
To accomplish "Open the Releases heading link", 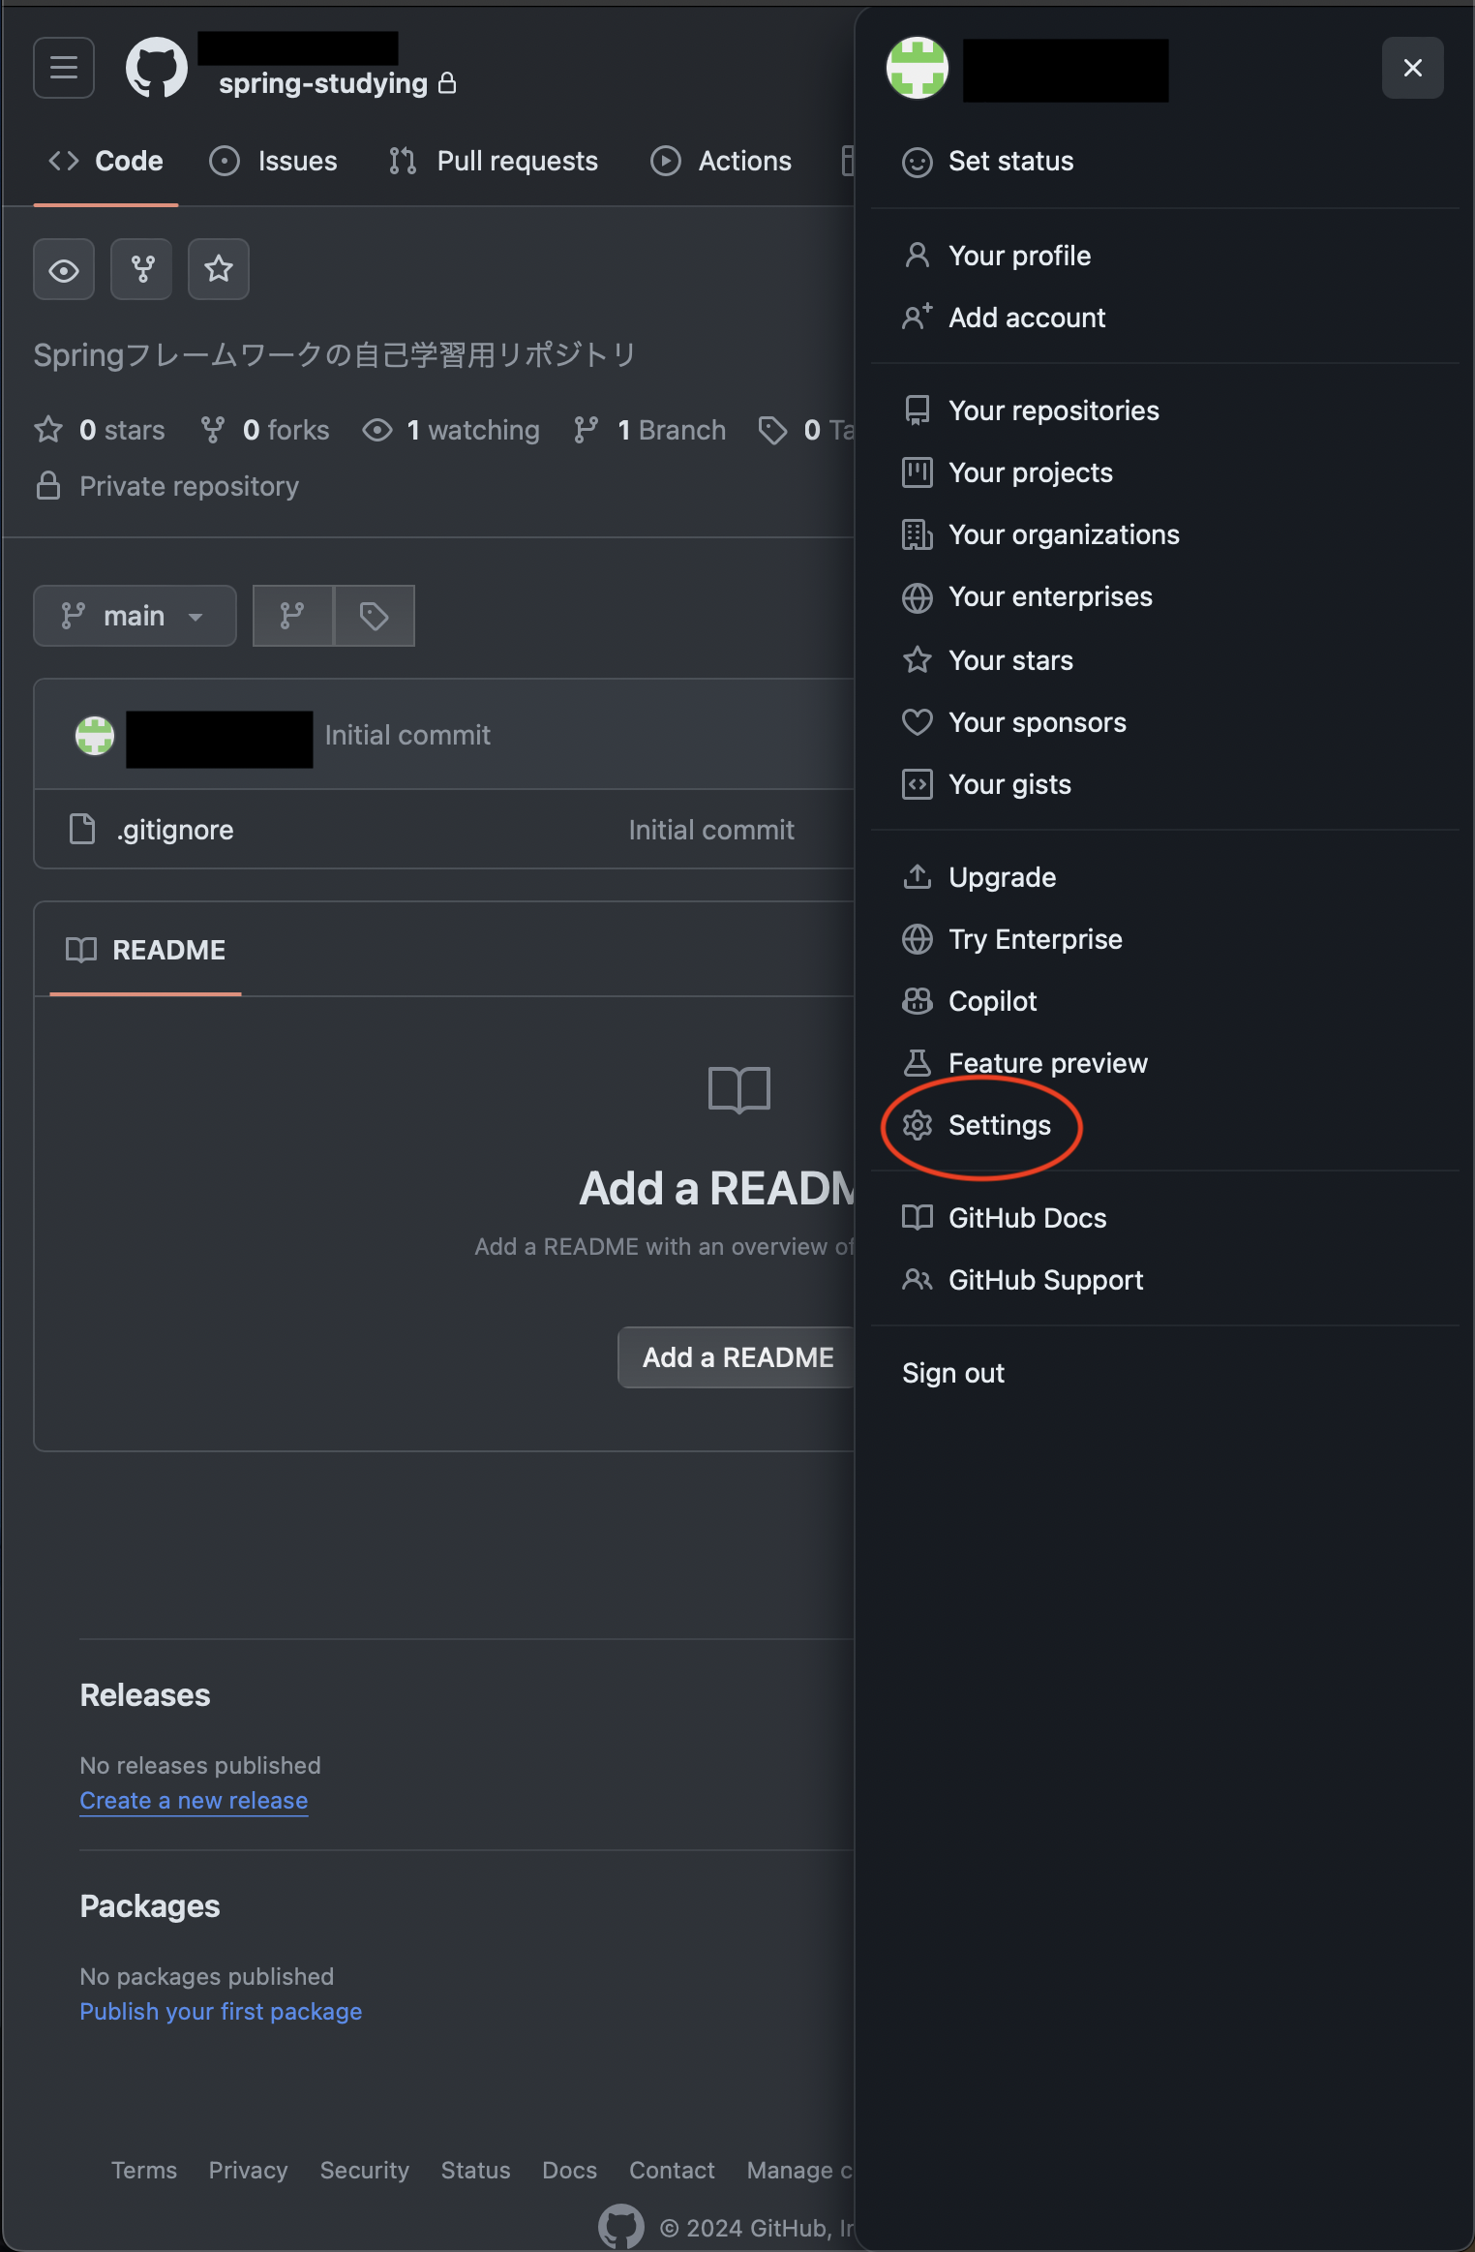I will 145,1695.
